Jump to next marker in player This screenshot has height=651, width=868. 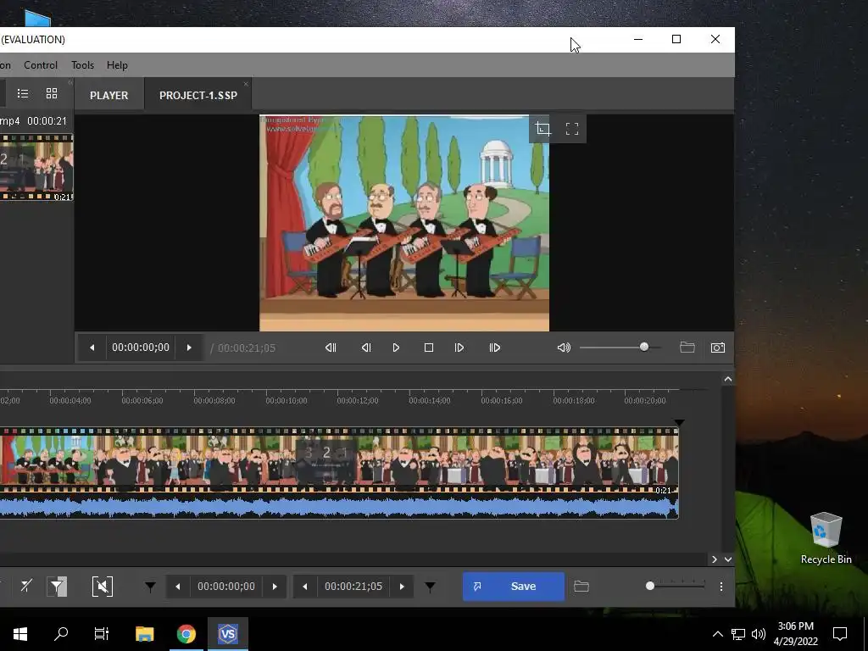pyautogui.click(x=495, y=348)
